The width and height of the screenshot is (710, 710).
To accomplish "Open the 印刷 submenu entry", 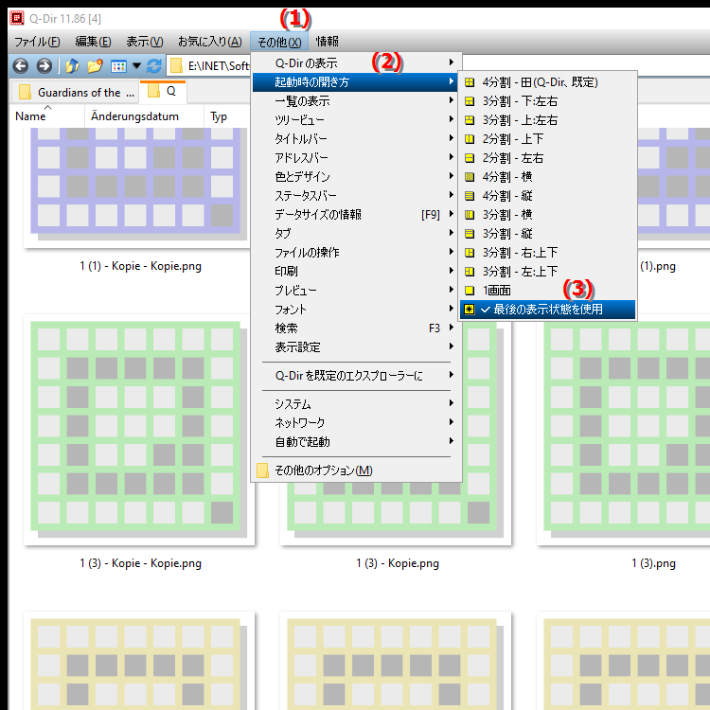I will 357,272.
